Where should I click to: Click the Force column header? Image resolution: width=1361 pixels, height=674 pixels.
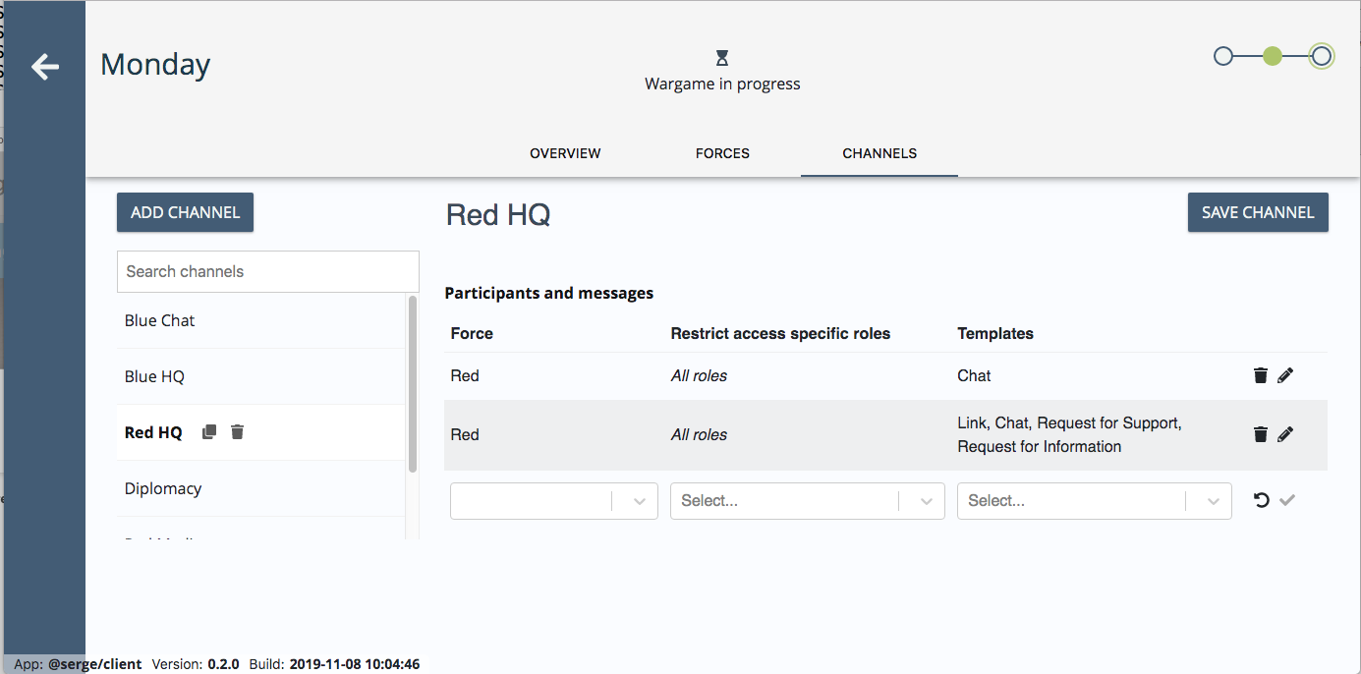[x=472, y=333]
